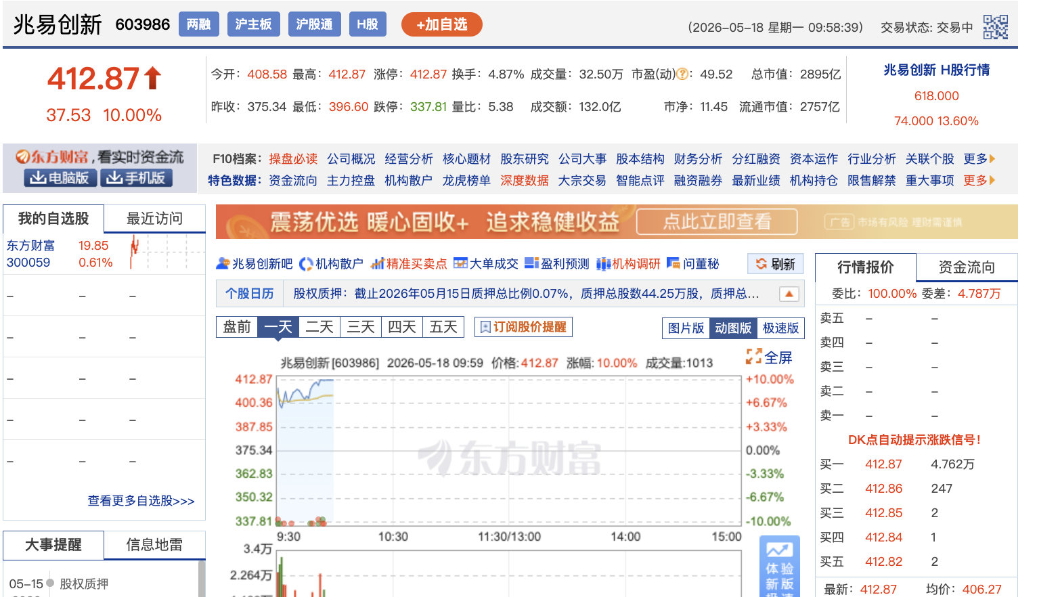
Task: Click the +加自选 button
Action: pos(442,24)
